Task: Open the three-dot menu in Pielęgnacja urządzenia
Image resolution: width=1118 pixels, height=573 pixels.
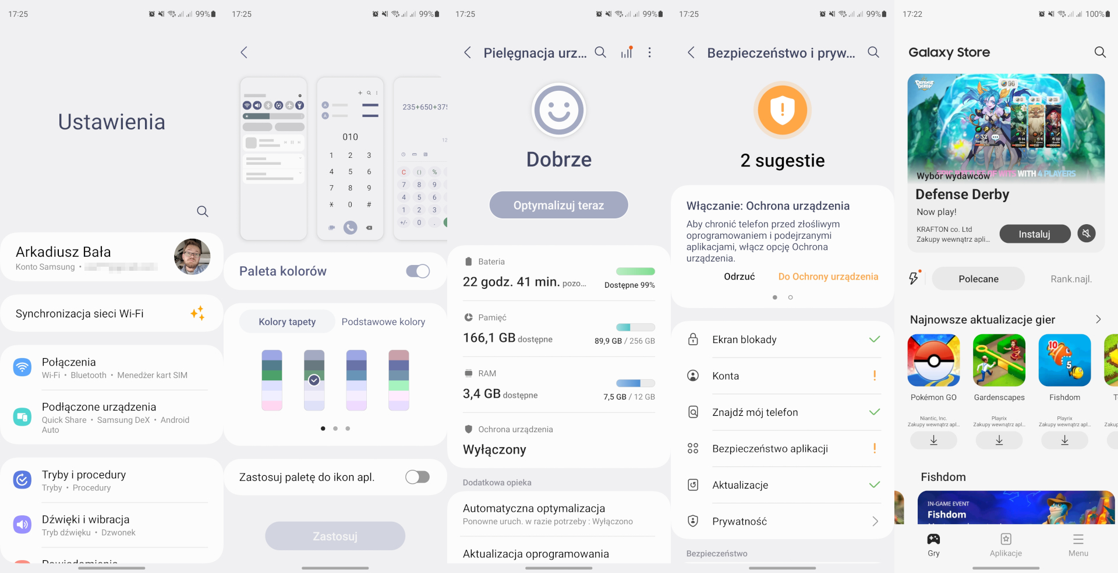Action: click(649, 52)
